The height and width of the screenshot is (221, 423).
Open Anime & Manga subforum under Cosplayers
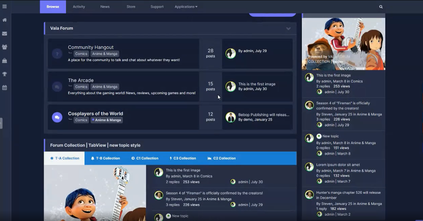106,120
